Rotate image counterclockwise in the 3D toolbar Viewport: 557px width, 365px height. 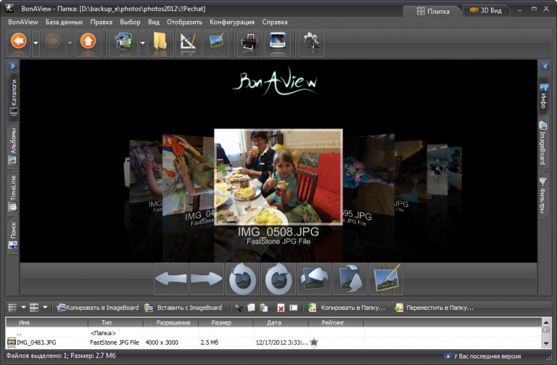click(x=243, y=279)
